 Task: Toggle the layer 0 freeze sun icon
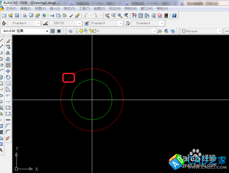pos(81,31)
